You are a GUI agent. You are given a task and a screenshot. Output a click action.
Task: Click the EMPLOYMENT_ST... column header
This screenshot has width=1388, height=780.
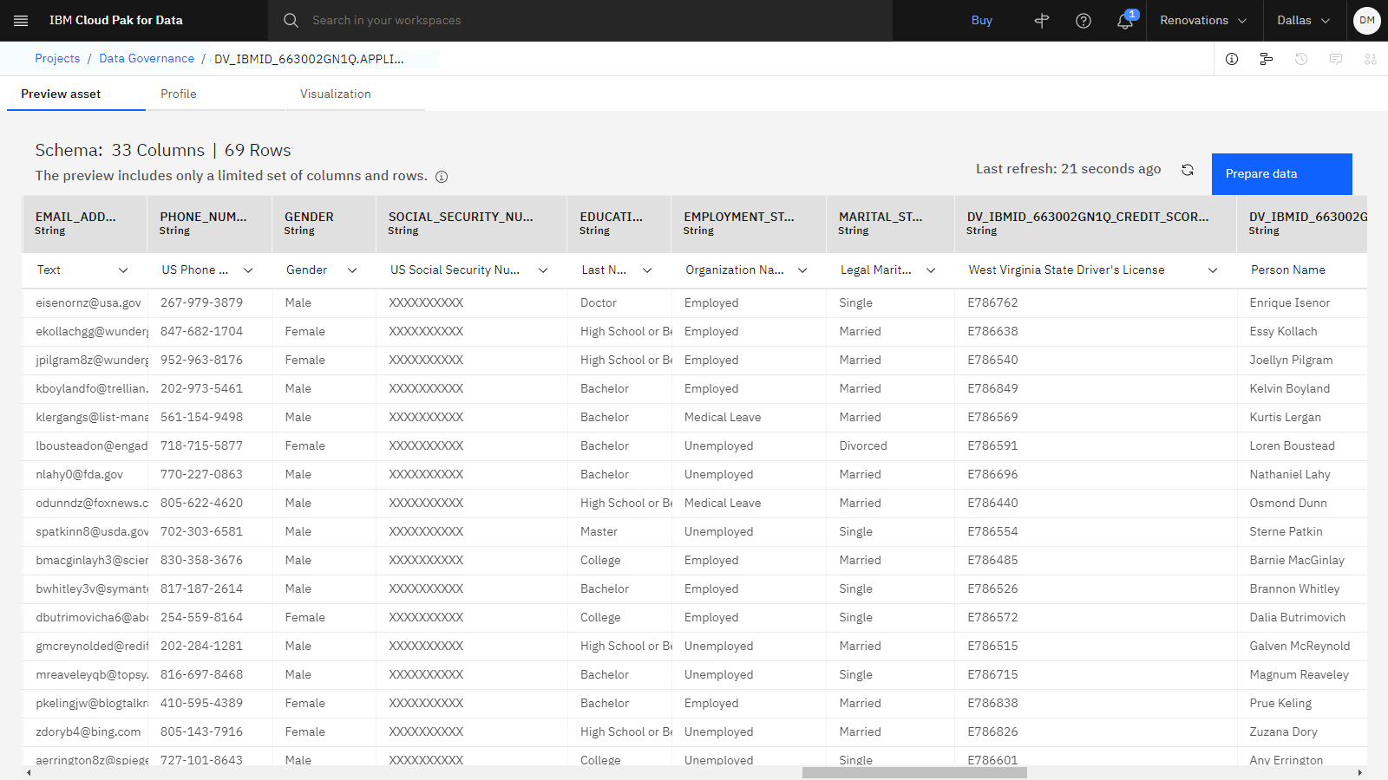(x=749, y=224)
